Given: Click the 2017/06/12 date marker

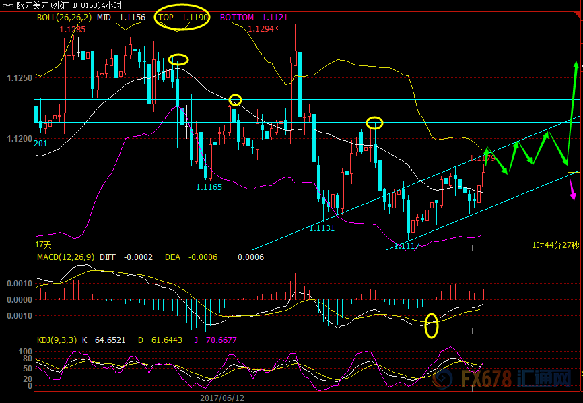Looking at the screenshot, I should coord(221,398).
